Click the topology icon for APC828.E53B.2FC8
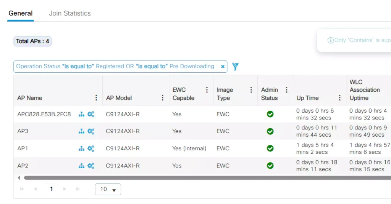The height and width of the screenshot is (204, 391). (x=81, y=114)
